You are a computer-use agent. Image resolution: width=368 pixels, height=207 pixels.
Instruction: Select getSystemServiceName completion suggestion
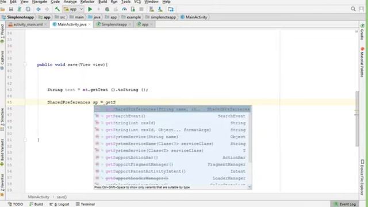171,144
